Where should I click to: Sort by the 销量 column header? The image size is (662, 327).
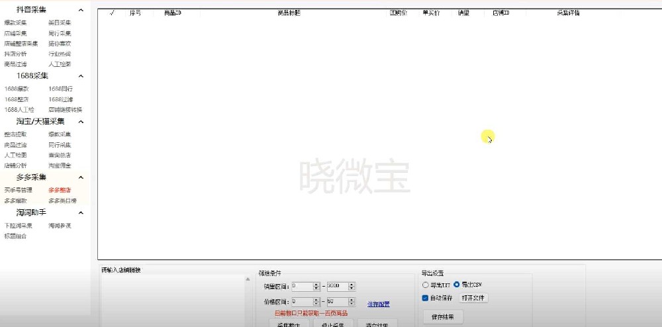coord(463,13)
